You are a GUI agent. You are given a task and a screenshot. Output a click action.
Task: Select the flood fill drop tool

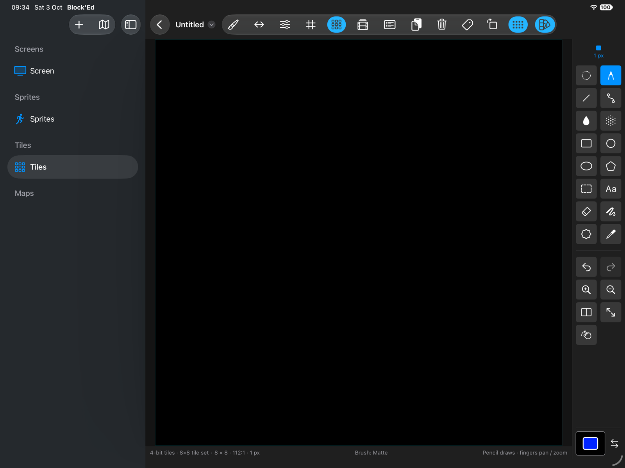(586, 121)
